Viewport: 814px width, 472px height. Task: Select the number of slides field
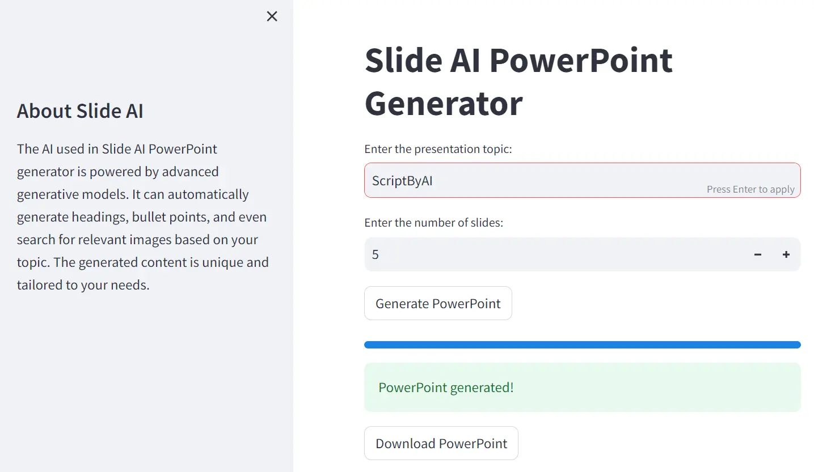[567, 254]
